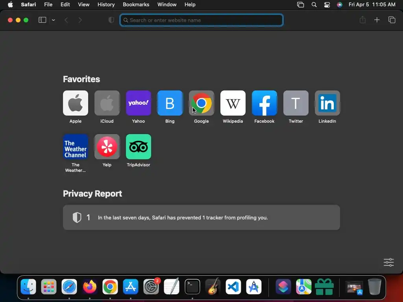The image size is (403, 302).
Task: Open the Yelp favorite
Action: coord(107,147)
